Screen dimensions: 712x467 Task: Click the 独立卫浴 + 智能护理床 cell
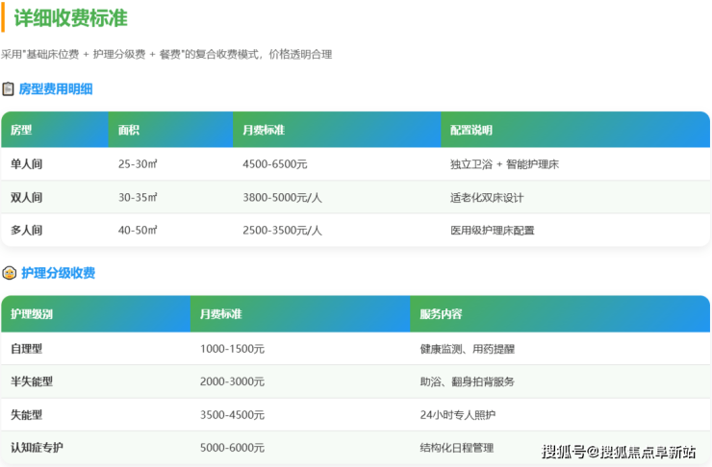504,164
